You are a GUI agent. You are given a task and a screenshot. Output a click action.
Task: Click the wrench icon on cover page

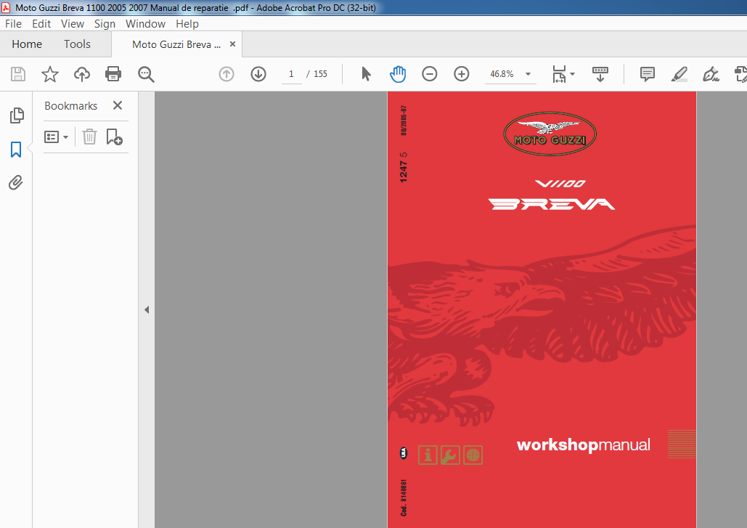tap(450, 455)
